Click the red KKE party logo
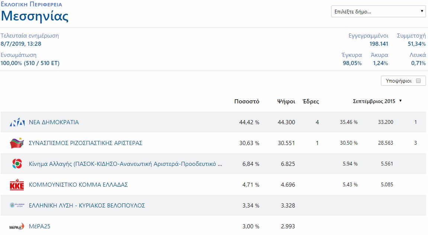This screenshot has width=428, height=235. point(17,185)
